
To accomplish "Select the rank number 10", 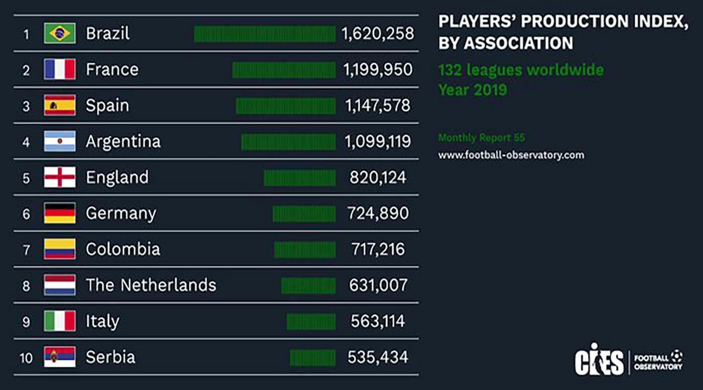I will click(26, 358).
